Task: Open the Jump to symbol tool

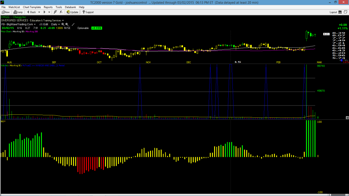Action: pyautogui.click(x=18, y=12)
